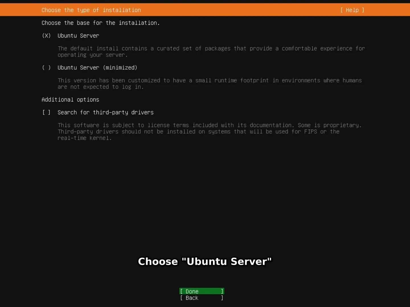Select the Ubuntu Server radio option
This screenshot has height=307, width=410.
point(46,36)
